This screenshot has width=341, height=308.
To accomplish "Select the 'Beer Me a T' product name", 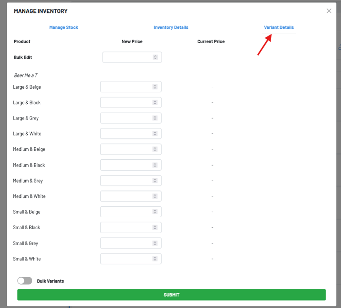I will pyautogui.click(x=26, y=75).
